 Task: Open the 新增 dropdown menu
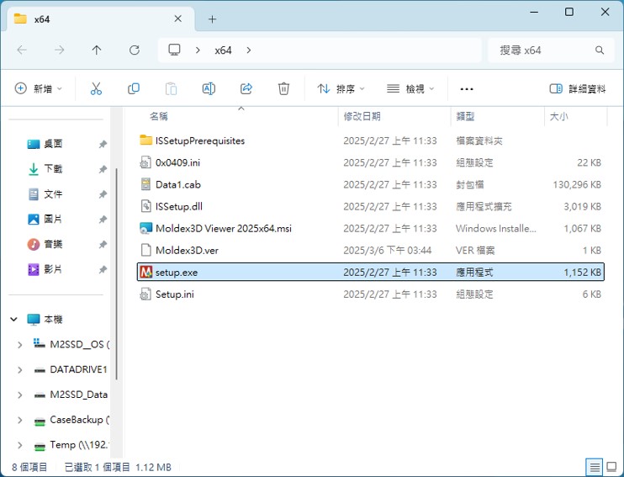pyautogui.click(x=39, y=88)
